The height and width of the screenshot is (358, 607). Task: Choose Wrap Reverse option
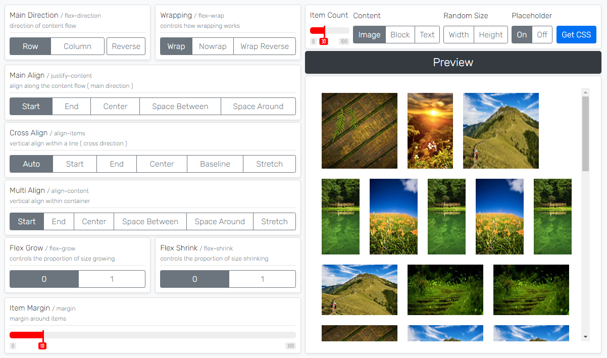tap(264, 46)
